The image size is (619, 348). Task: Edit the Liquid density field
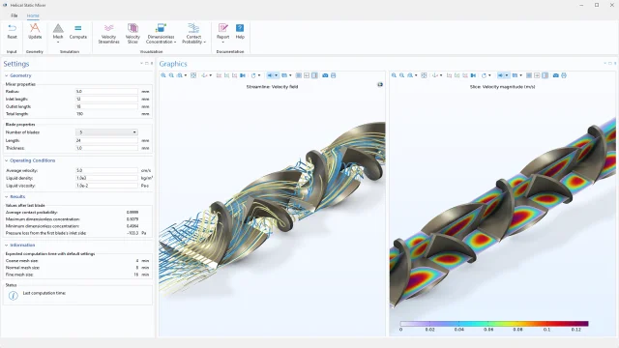(106, 178)
